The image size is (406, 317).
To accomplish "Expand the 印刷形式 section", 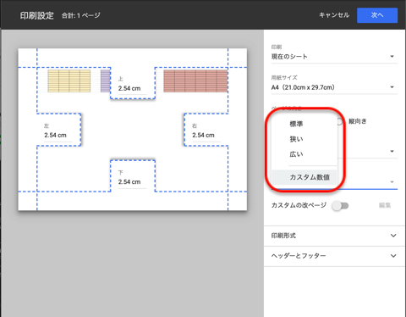I will point(334,236).
